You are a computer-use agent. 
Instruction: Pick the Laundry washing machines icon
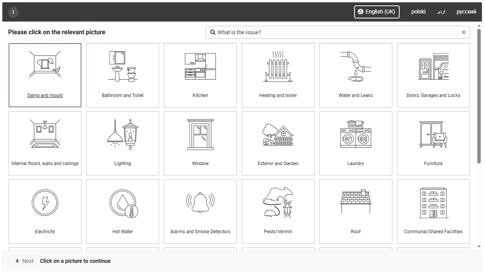click(356, 134)
